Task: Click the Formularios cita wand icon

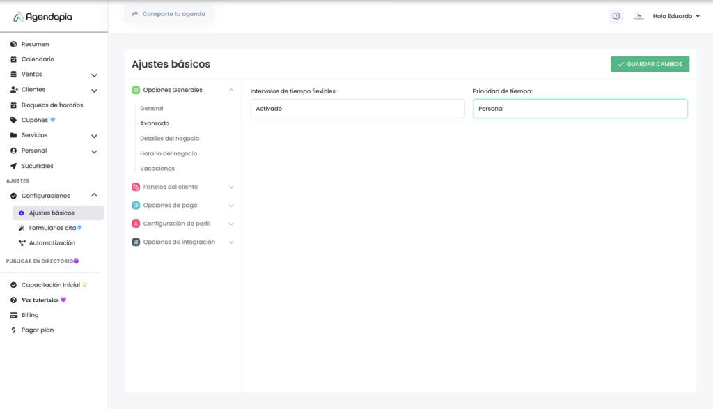Action: (22, 228)
